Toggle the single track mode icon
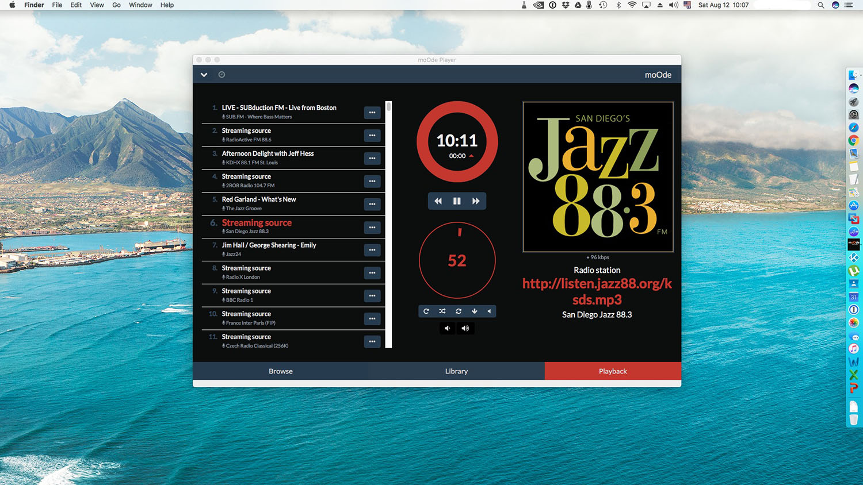Viewport: 863px width, 485px height. [459, 311]
